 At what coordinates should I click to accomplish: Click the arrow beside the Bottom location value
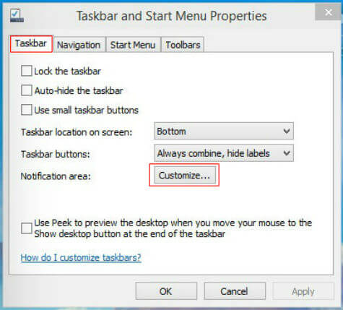tap(287, 131)
